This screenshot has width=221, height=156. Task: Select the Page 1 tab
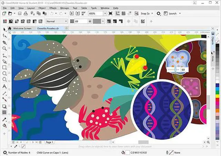click(x=49, y=142)
